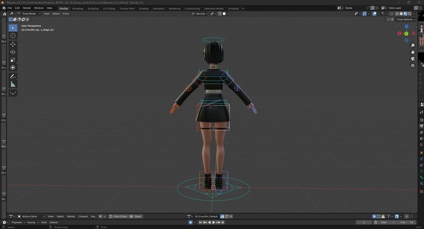
Task: Toggle viewport overlays
Action: (375, 14)
